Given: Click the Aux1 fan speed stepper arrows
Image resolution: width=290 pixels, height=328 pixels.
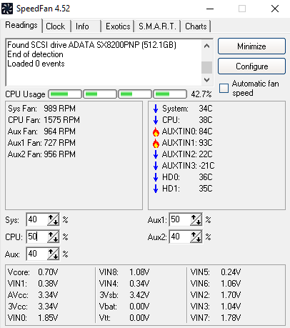Looking at the screenshot, I should tap(196, 219).
